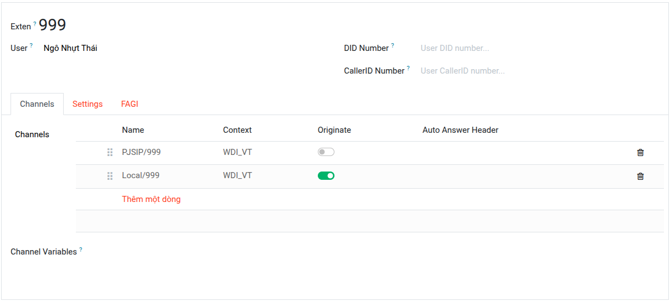
Task: Disable Originate for Local/999
Action: [326, 176]
